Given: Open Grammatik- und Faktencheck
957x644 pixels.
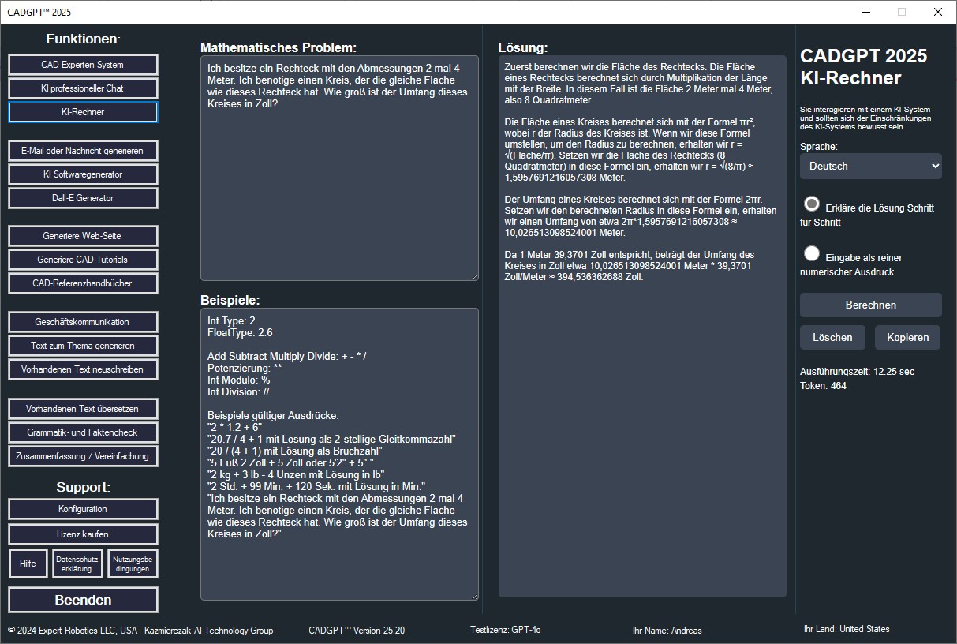Looking at the screenshot, I should [x=83, y=432].
